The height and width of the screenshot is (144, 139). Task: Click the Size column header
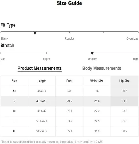[14, 81]
